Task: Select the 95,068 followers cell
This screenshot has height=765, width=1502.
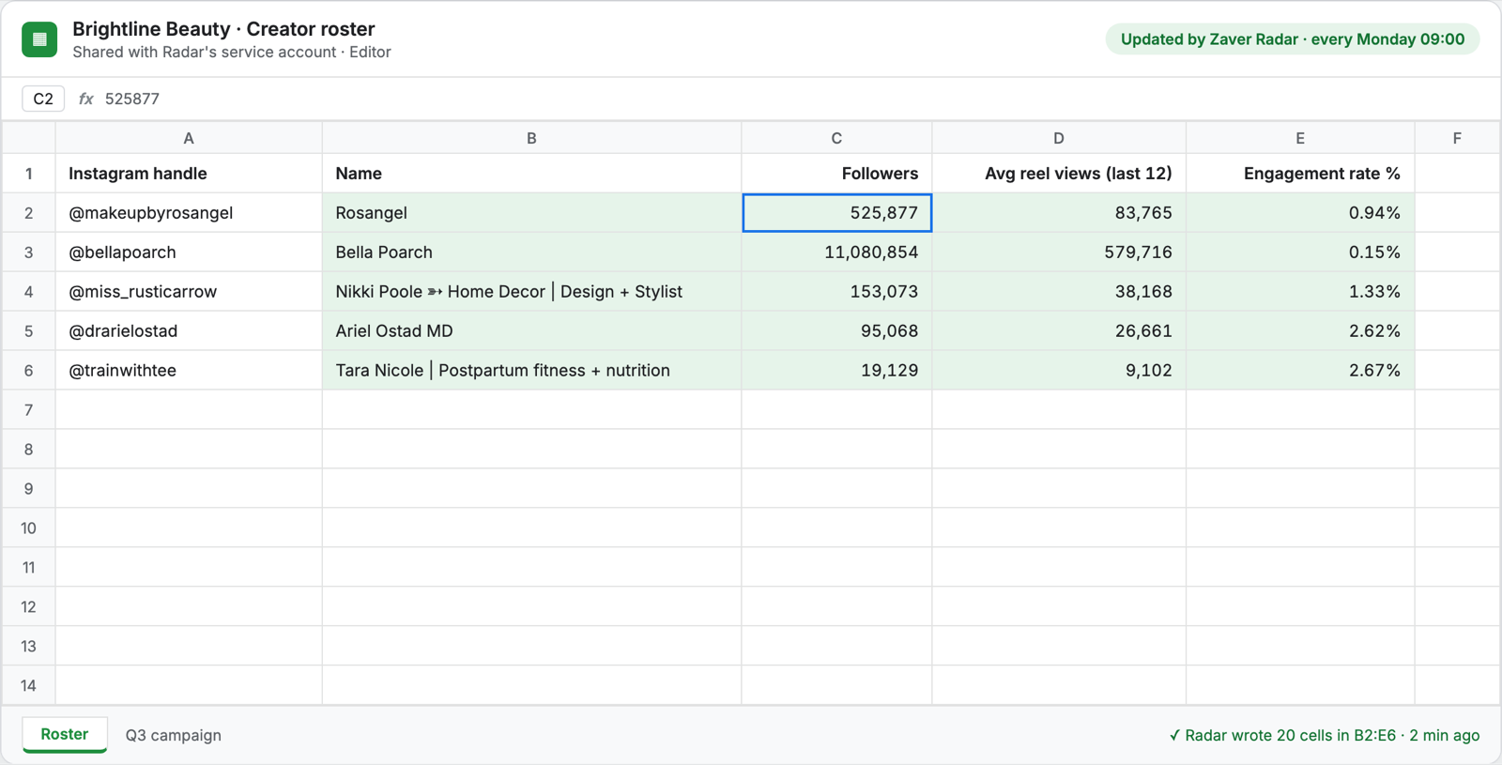Action: pos(836,331)
